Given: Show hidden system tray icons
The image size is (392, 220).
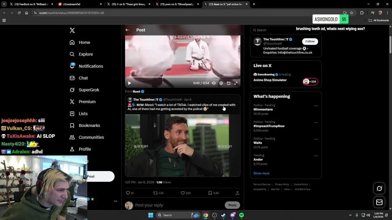Looking at the screenshot, I should click(x=350, y=215).
